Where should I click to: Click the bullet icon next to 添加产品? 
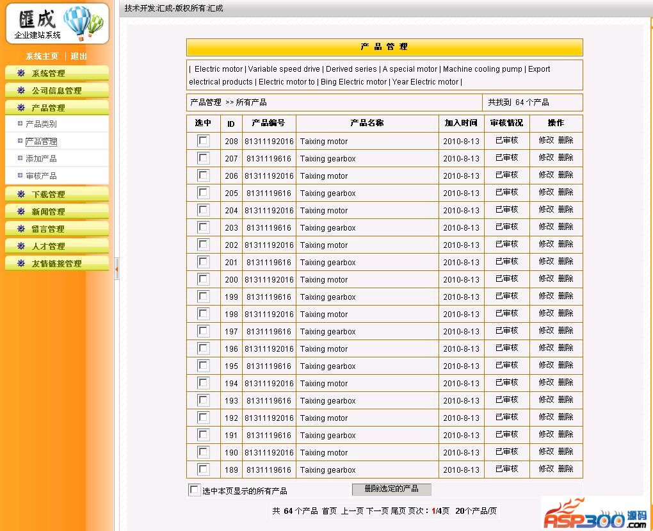pyautogui.click(x=20, y=158)
